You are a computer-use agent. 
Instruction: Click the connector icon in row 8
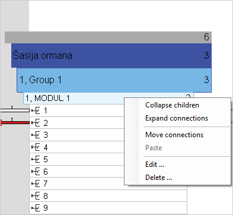tap(36, 196)
